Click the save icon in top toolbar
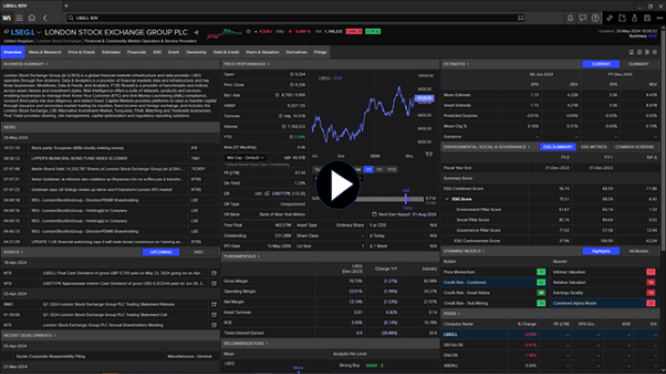Screen dimensions: 666x374 coord(647,18)
